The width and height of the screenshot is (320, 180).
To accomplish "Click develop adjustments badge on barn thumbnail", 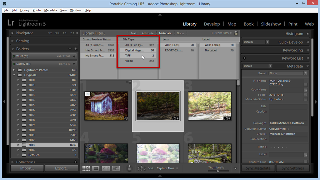I will coord(126,118).
